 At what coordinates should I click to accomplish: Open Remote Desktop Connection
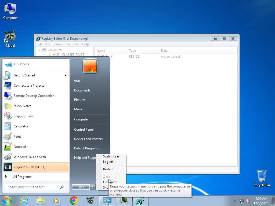click(36, 96)
